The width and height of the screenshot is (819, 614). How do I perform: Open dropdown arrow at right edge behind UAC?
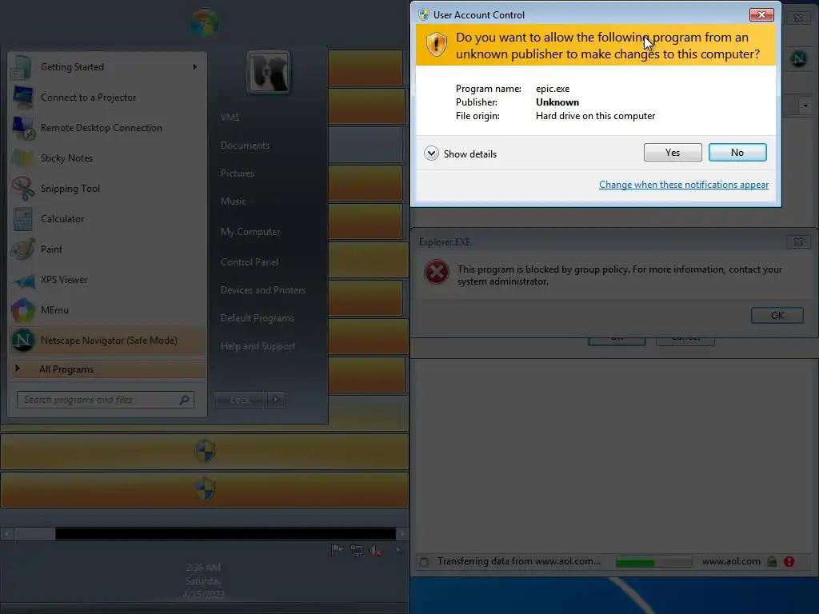[x=805, y=106]
